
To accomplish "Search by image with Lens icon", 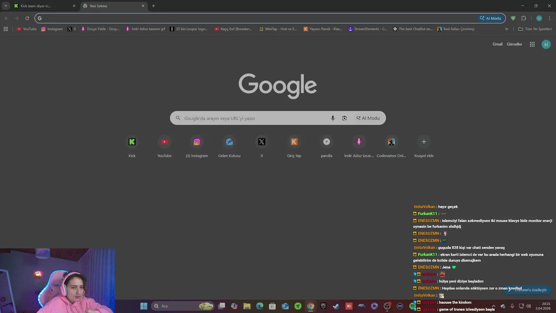I will click(x=344, y=118).
